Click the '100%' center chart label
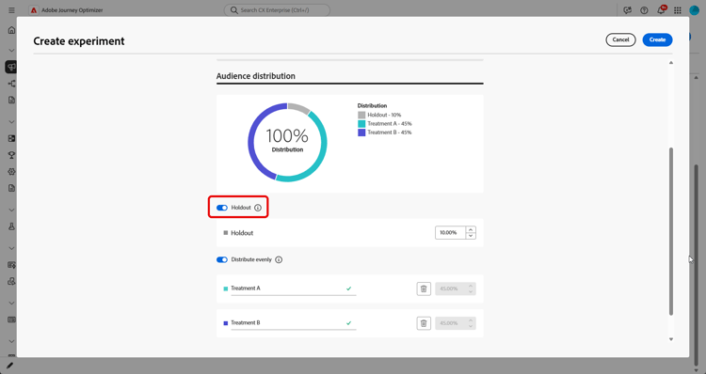 point(287,135)
